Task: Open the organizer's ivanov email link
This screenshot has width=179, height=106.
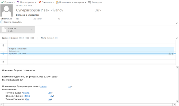Action: tap(43, 86)
